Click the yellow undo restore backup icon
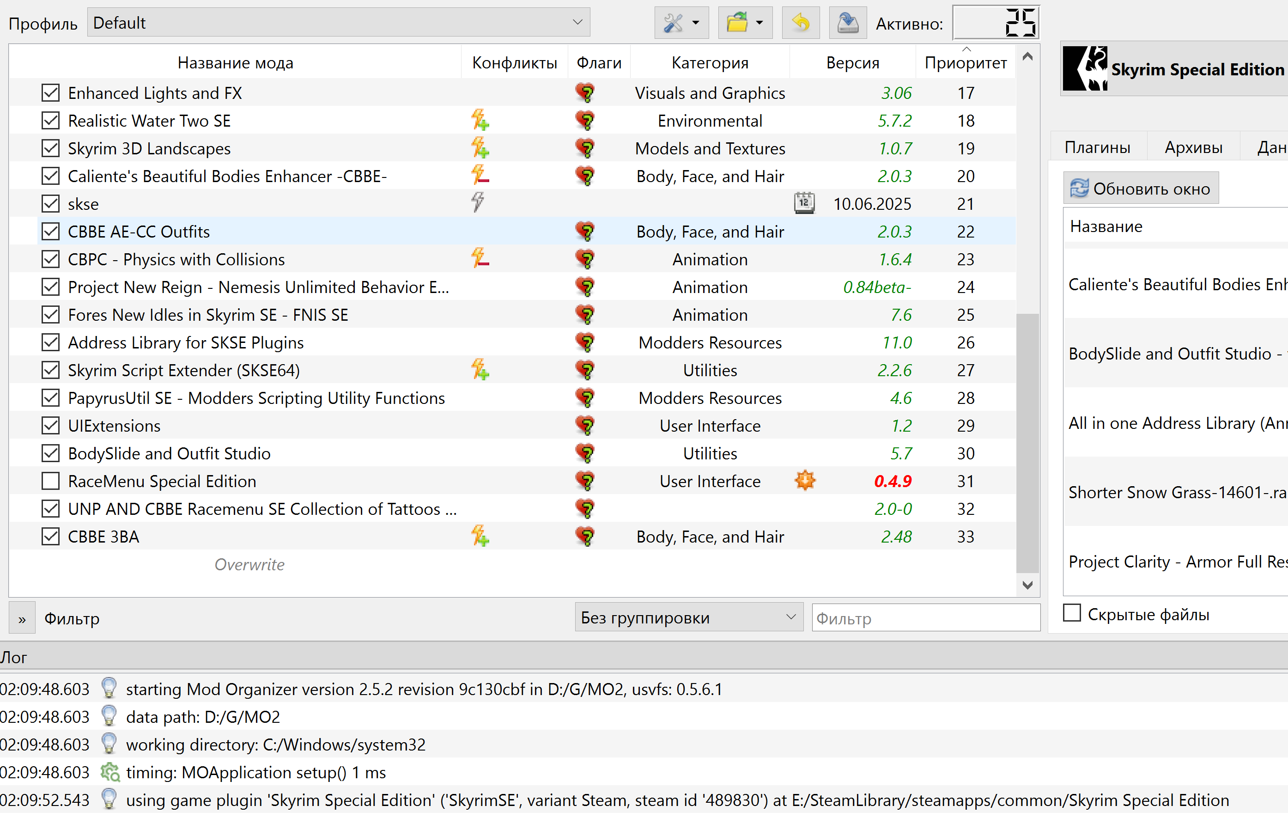 801,23
